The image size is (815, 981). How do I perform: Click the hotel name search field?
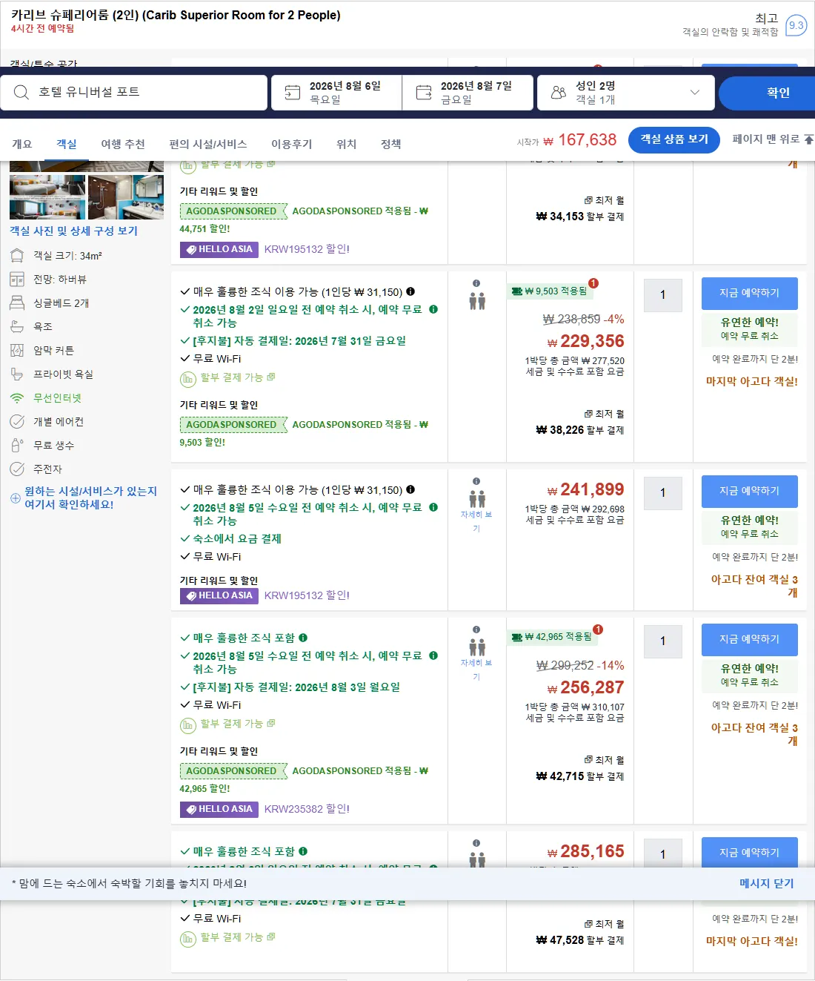(x=134, y=93)
